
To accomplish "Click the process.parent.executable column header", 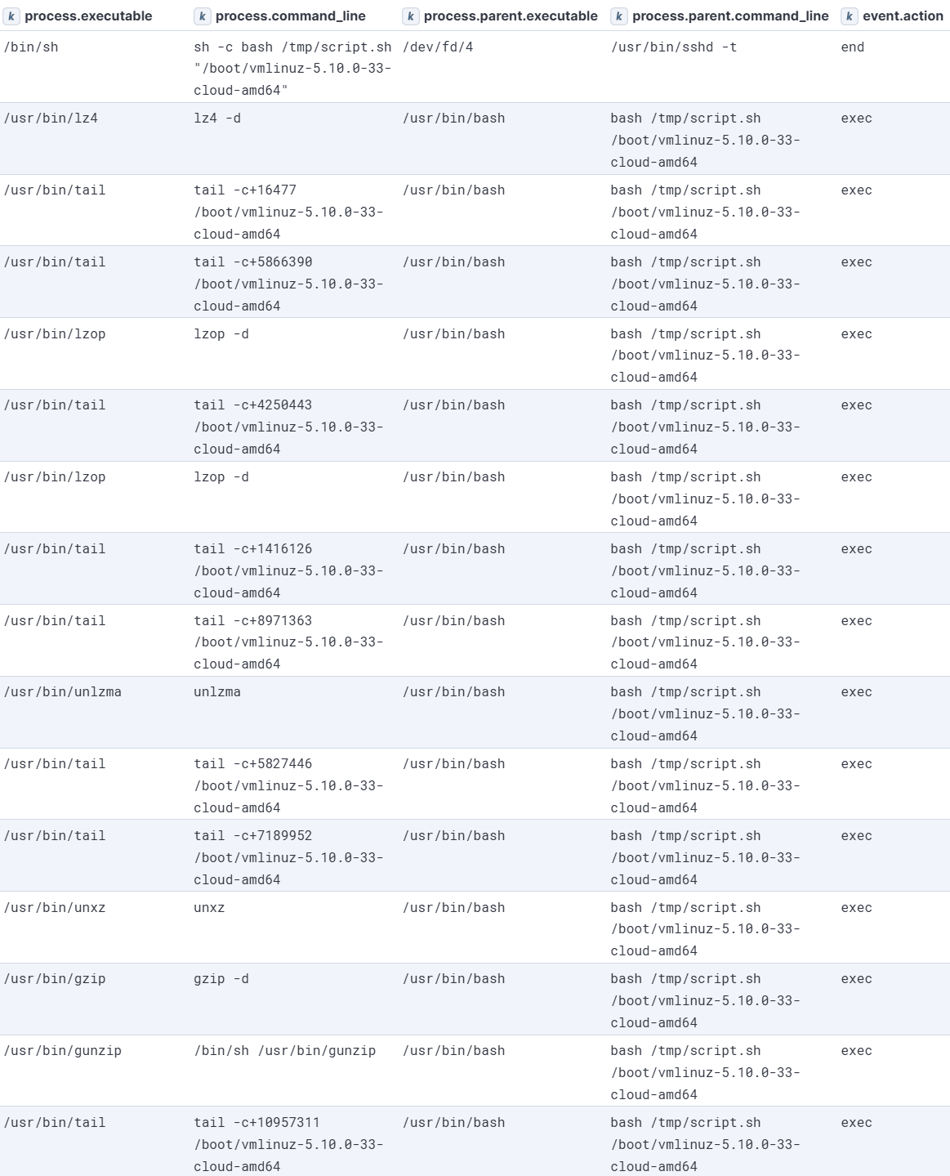I will click(511, 16).
